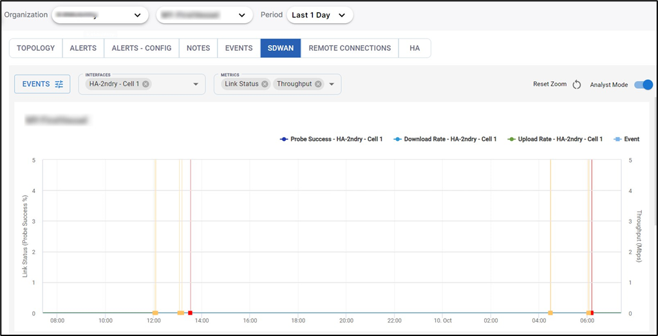Click the red event marker near 06:00
The width and height of the screenshot is (658, 336).
click(x=592, y=313)
